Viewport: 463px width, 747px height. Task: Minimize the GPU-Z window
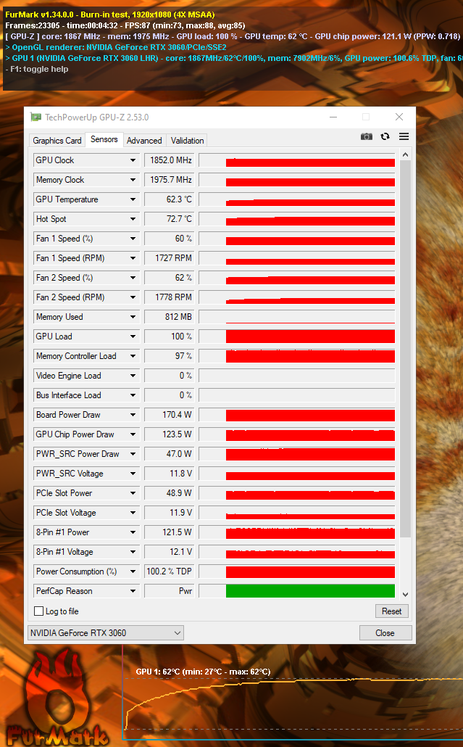[x=333, y=117]
